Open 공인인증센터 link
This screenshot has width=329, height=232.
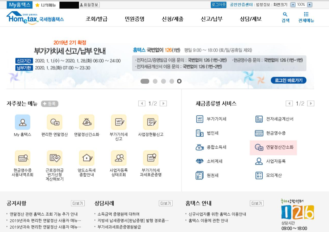[241, 5]
